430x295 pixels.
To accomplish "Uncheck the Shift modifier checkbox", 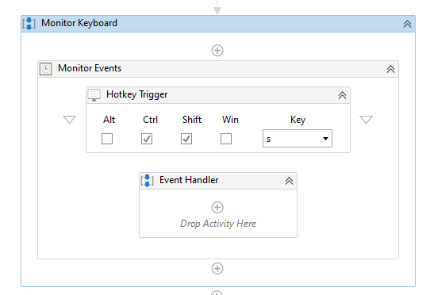I will pos(186,139).
